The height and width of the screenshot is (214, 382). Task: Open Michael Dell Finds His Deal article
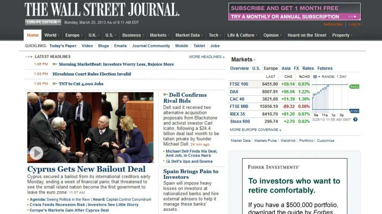pyautogui.click(x=191, y=153)
